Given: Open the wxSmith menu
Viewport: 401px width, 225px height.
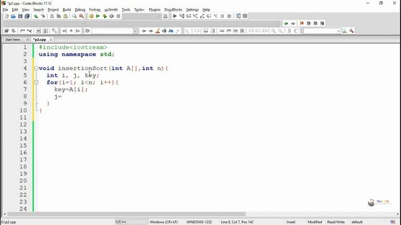Looking at the screenshot, I should (111, 10).
